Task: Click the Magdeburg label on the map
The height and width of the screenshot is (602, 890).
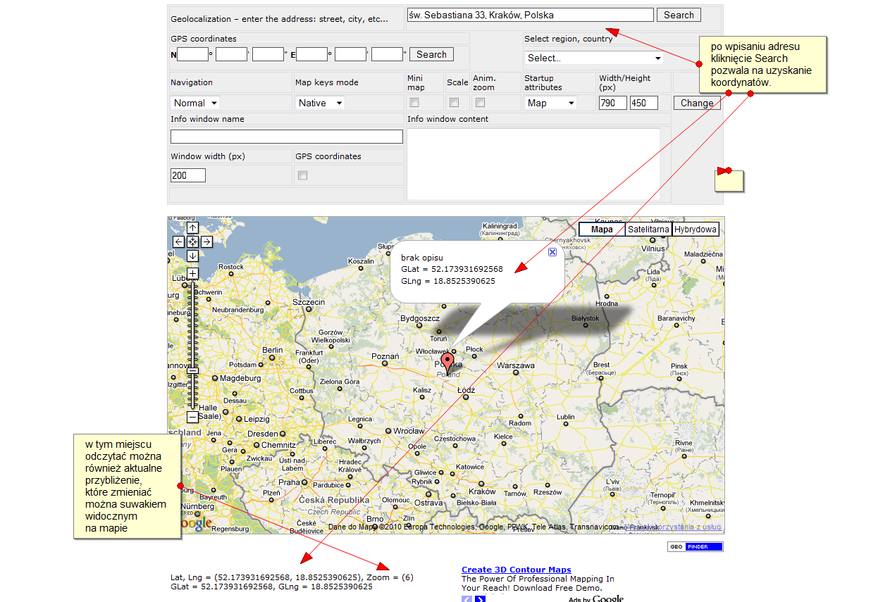Action: pos(240,378)
